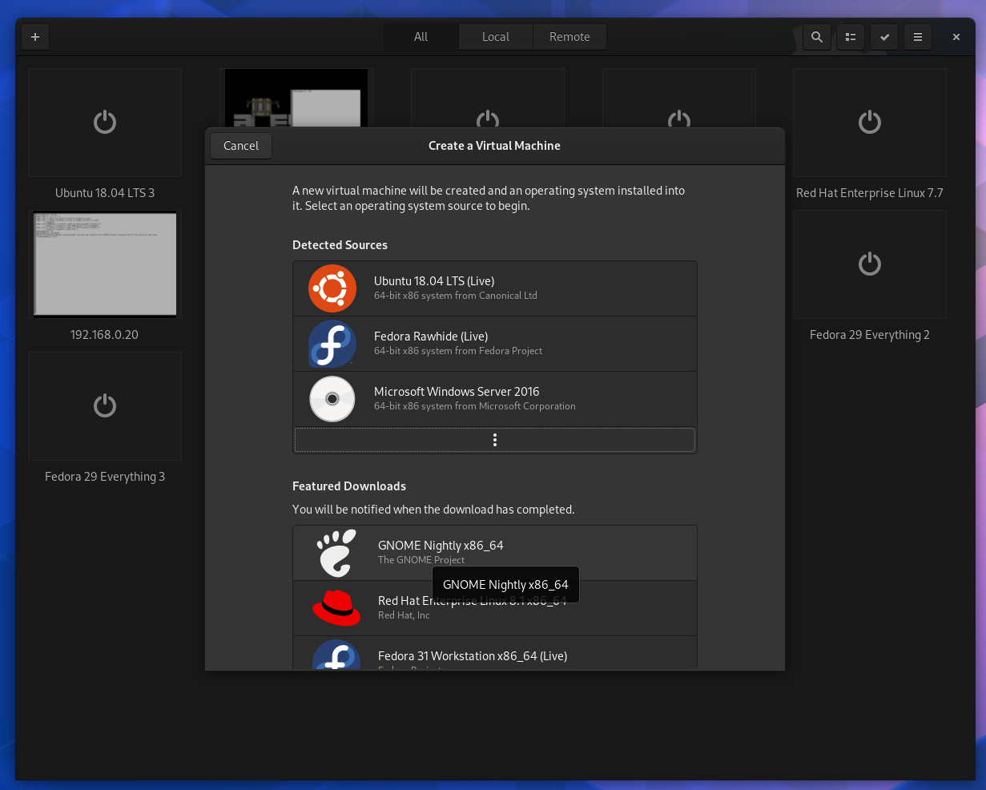Open the Fedora 29 Everything 2 machine

pos(870,264)
